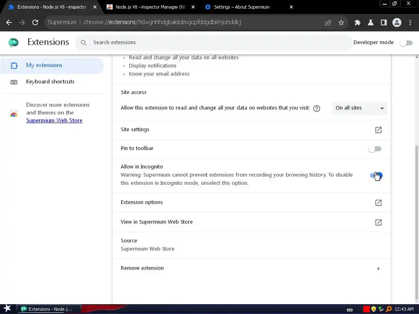Click the chrome://extensions address bar URL

click(162, 22)
